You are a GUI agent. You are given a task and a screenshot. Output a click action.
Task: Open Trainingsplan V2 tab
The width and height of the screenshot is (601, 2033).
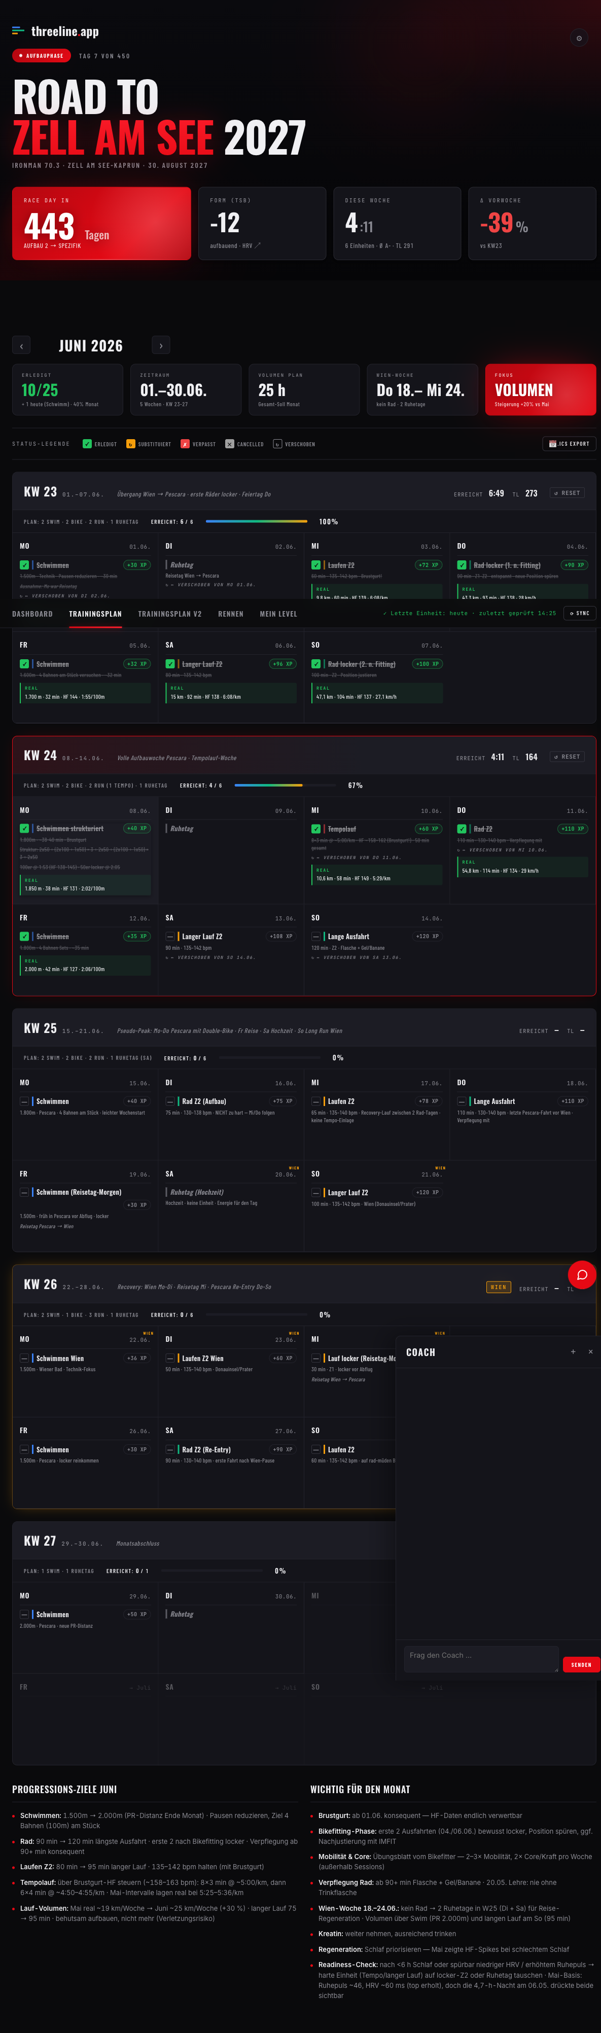click(x=170, y=614)
